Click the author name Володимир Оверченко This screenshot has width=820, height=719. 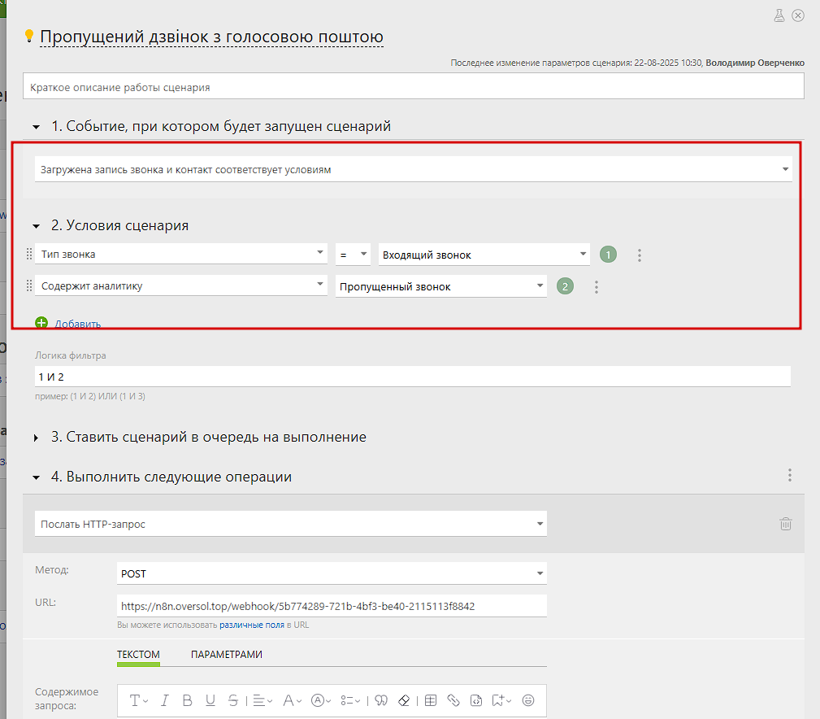(755, 63)
